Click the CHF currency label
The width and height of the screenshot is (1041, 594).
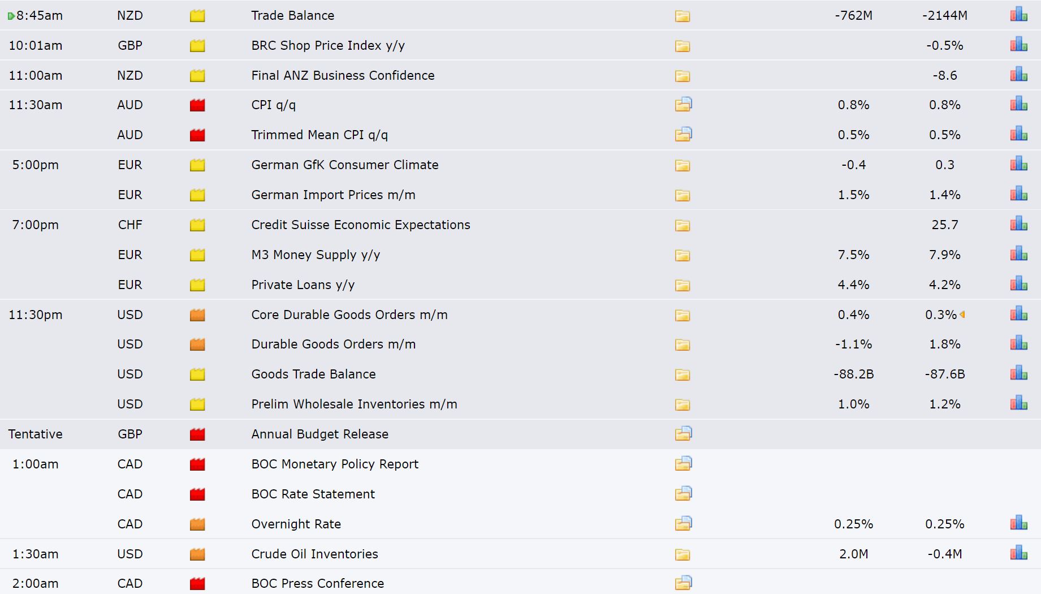[x=129, y=225]
